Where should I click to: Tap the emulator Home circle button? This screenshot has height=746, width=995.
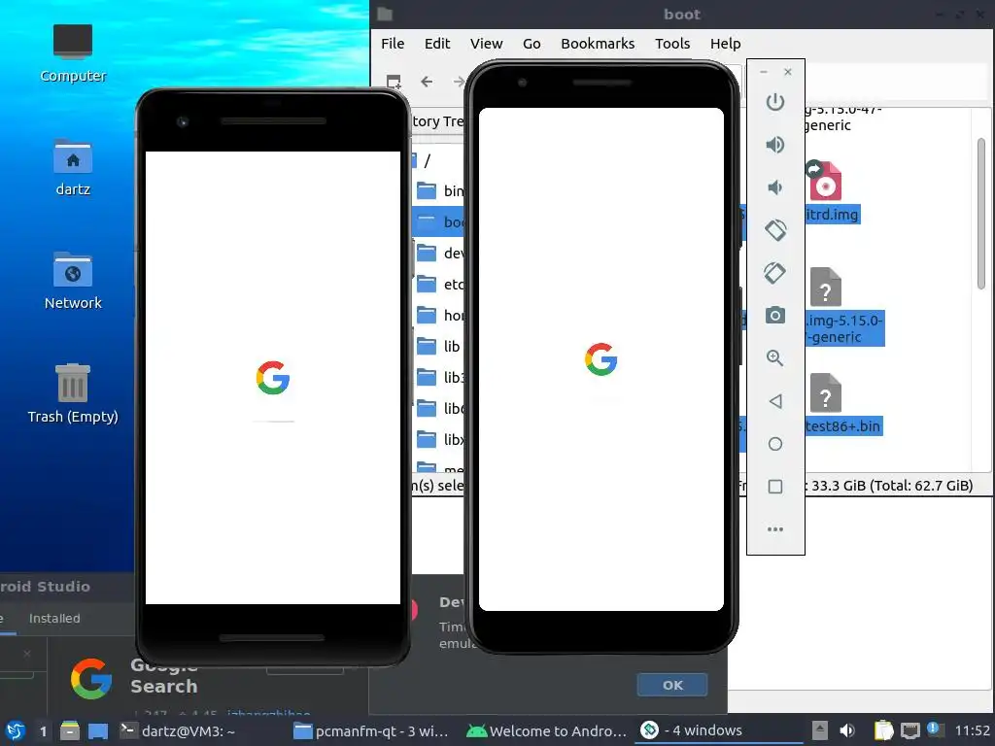tap(774, 444)
